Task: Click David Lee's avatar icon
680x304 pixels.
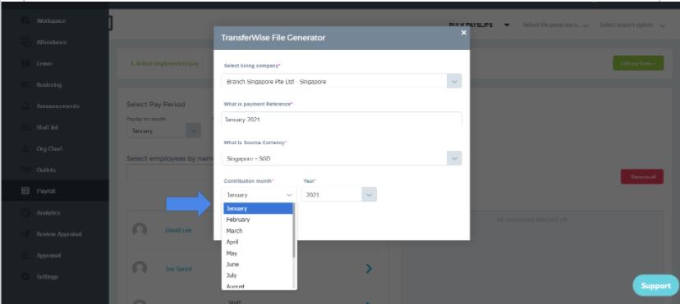Action: (140, 229)
